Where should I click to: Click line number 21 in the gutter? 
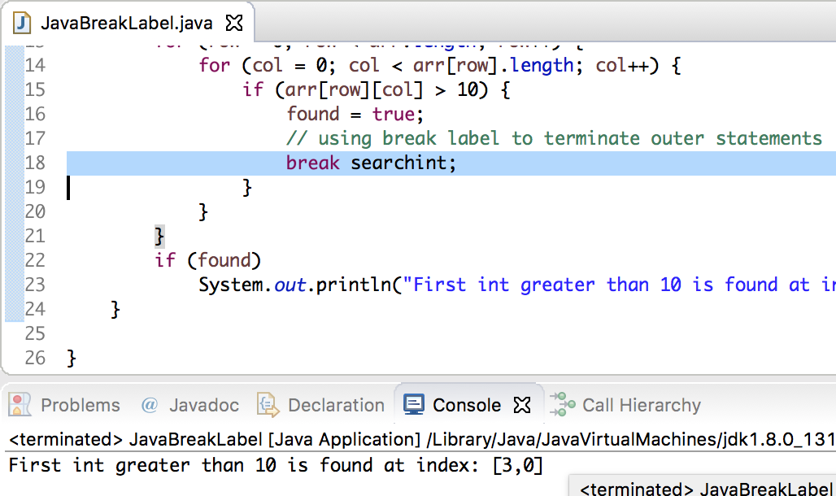35,236
